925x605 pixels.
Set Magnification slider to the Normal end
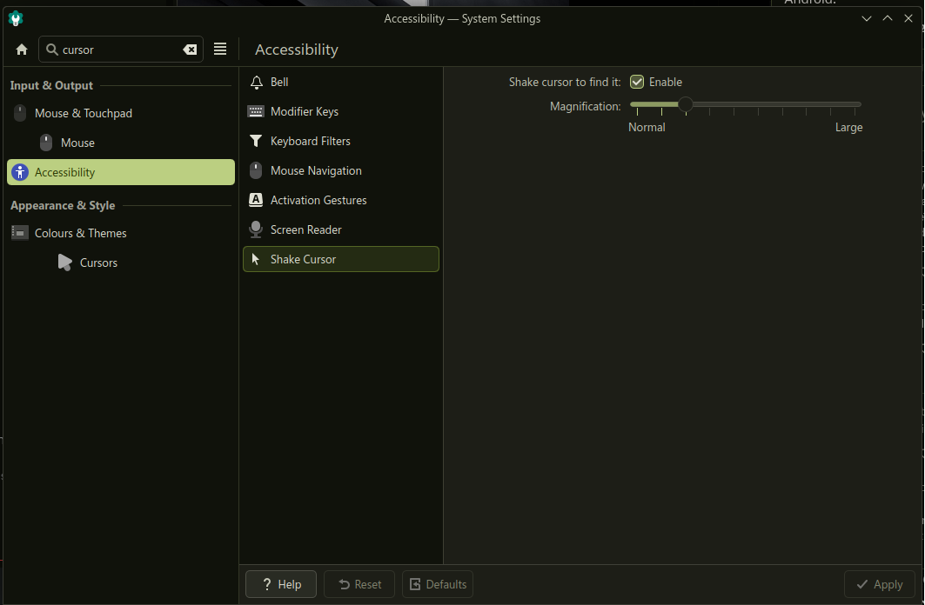pos(637,105)
